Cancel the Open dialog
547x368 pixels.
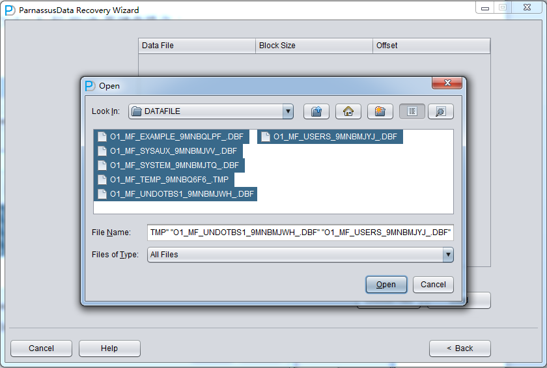(433, 285)
